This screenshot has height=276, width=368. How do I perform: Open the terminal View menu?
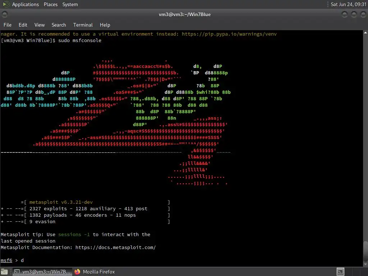[40, 25]
